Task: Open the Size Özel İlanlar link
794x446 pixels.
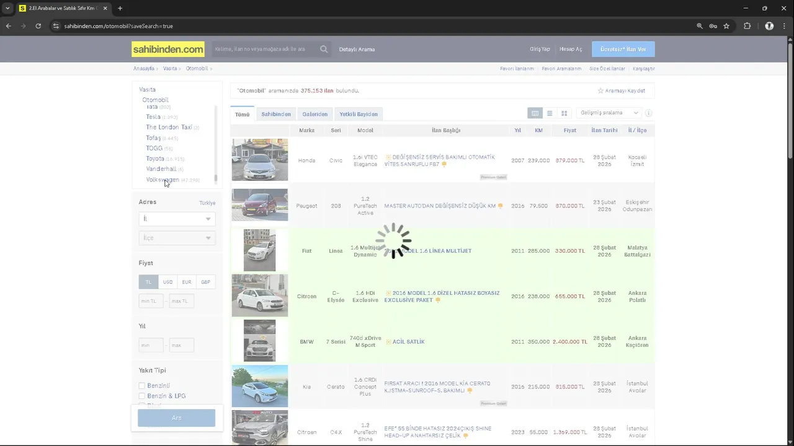Action: [607, 69]
